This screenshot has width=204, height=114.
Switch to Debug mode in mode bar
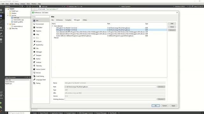point(1,28)
